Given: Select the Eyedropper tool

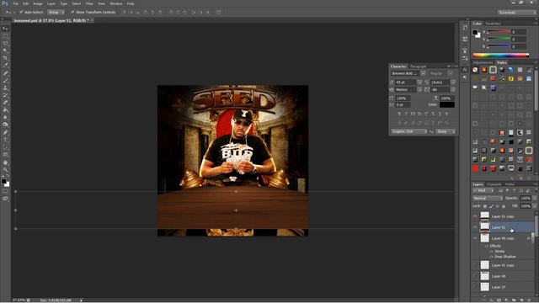Looking at the screenshot, I should pos(6,66).
